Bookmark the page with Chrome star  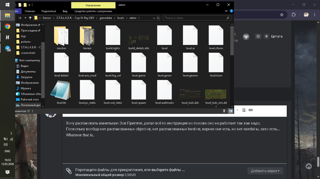pyautogui.click(x=282, y=15)
